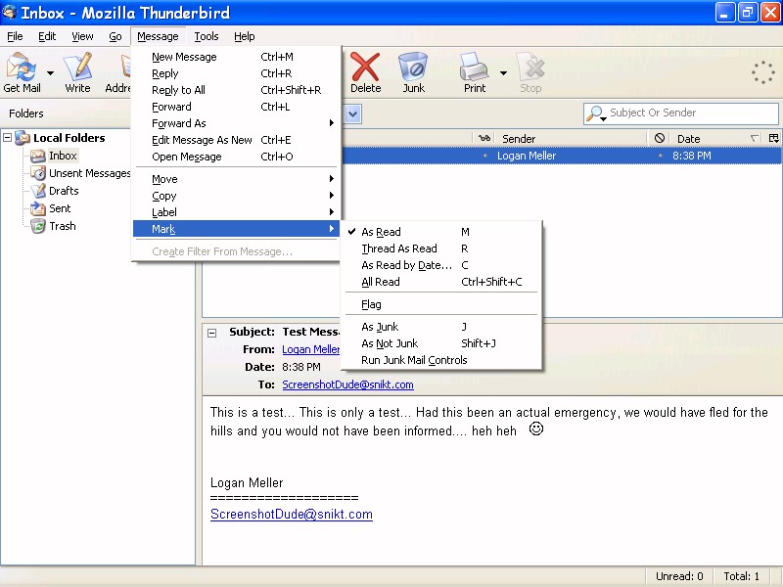
Task: Select As Read by Date option
Action: coord(442,265)
